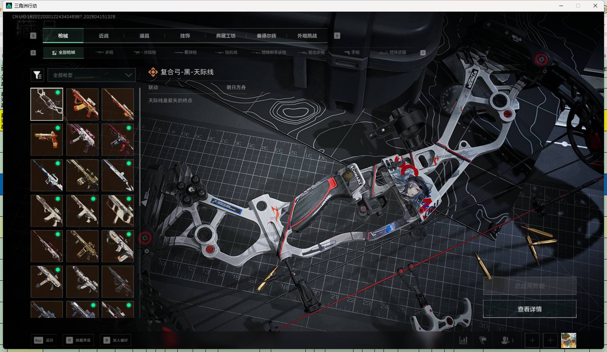The width and height of the screenshot is (607, 352).
Task: Filter by 精确射手步枪 category
Action: point(269,52)
